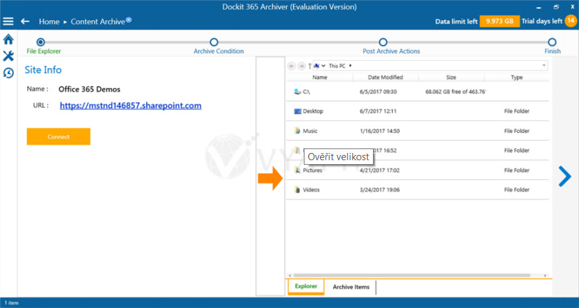Click the Office 365 Demos site name
This screenshot has width=579, height=308.
click(89, 89)
